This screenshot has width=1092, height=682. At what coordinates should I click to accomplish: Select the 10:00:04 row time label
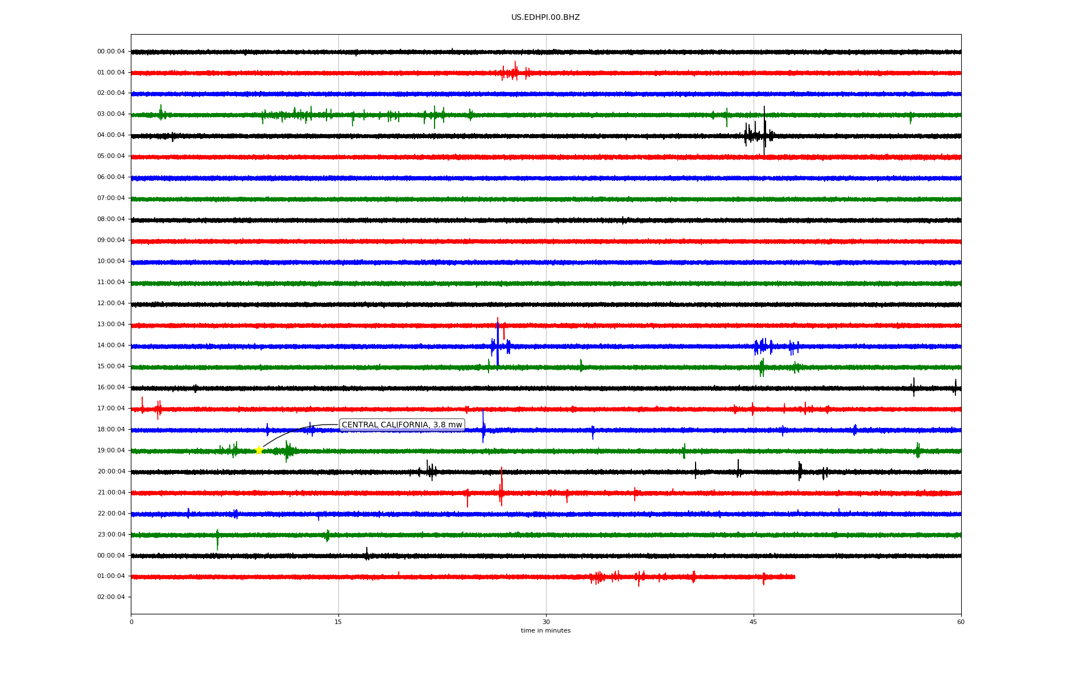pyautogui.click(x=111, y=261)
